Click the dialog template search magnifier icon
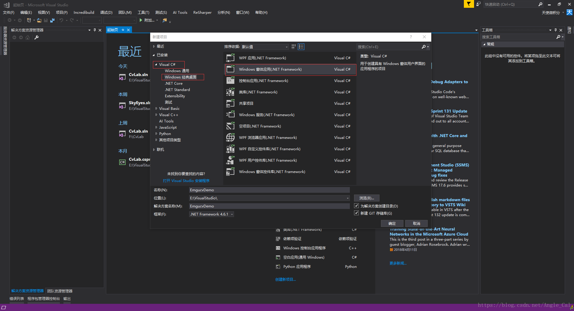The height and width of the screenshot is (311, 574). coord(423,47)
